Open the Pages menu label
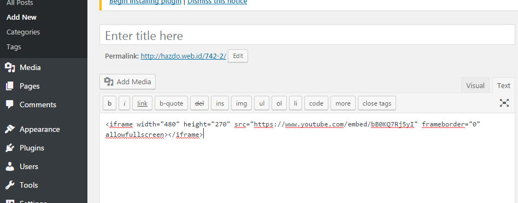The height and width of the screenshot is (203, 518). 30,86
